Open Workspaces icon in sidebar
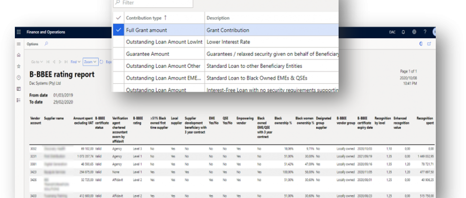Image resolution: width=466 pixels, height=198 pixels. click(19, 89)
